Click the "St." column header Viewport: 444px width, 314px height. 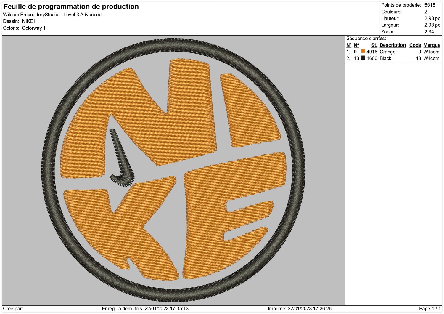[x=374, y=45]
